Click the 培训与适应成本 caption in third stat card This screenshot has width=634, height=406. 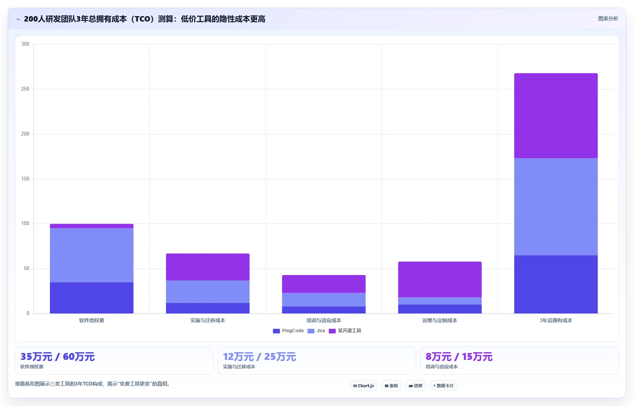[442, 367]
